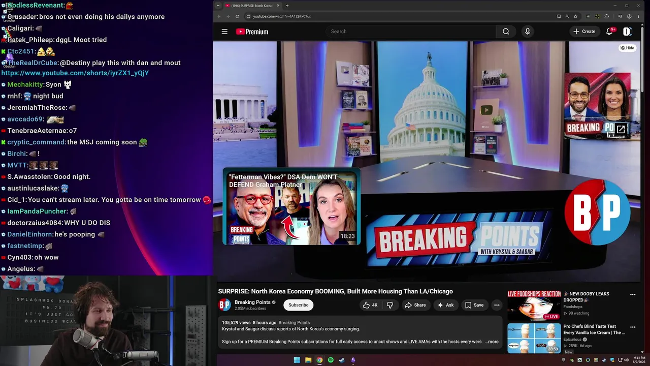This screenshot has height=366, width=650.
Task: Share the Breaking Points video
Action: [415, 305]
